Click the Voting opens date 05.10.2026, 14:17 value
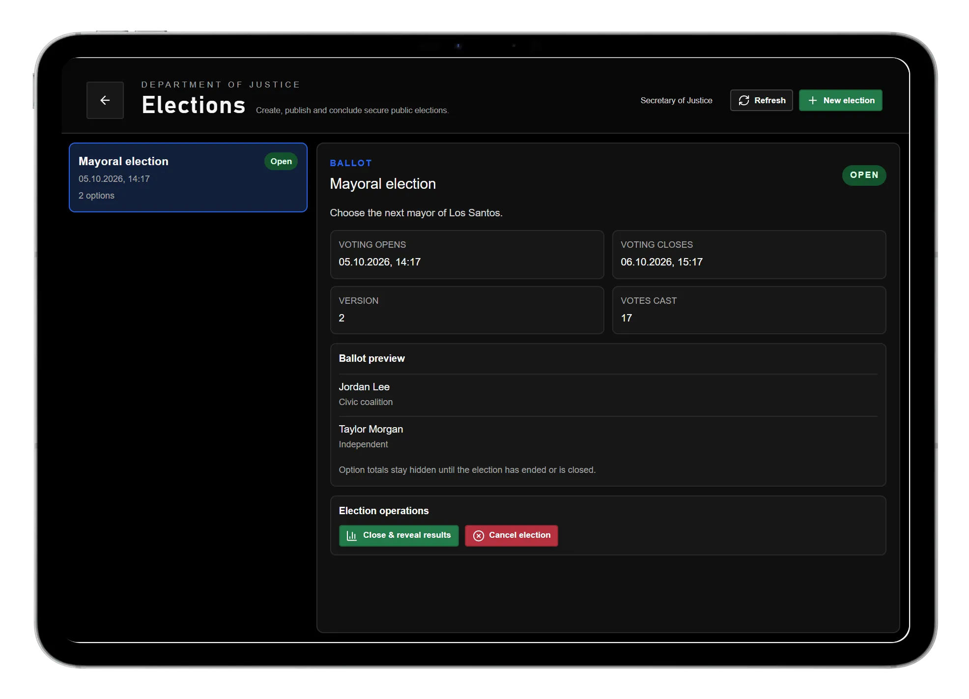Screen dimensions: 969x699 point(379,262)
